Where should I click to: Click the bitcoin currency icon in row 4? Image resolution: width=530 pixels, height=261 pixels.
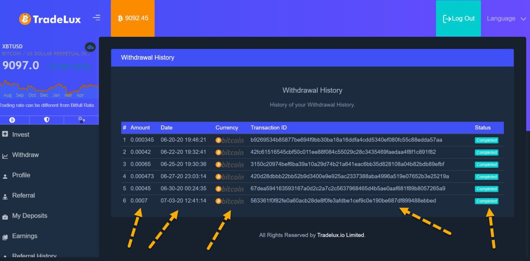(x=230, y=177)
